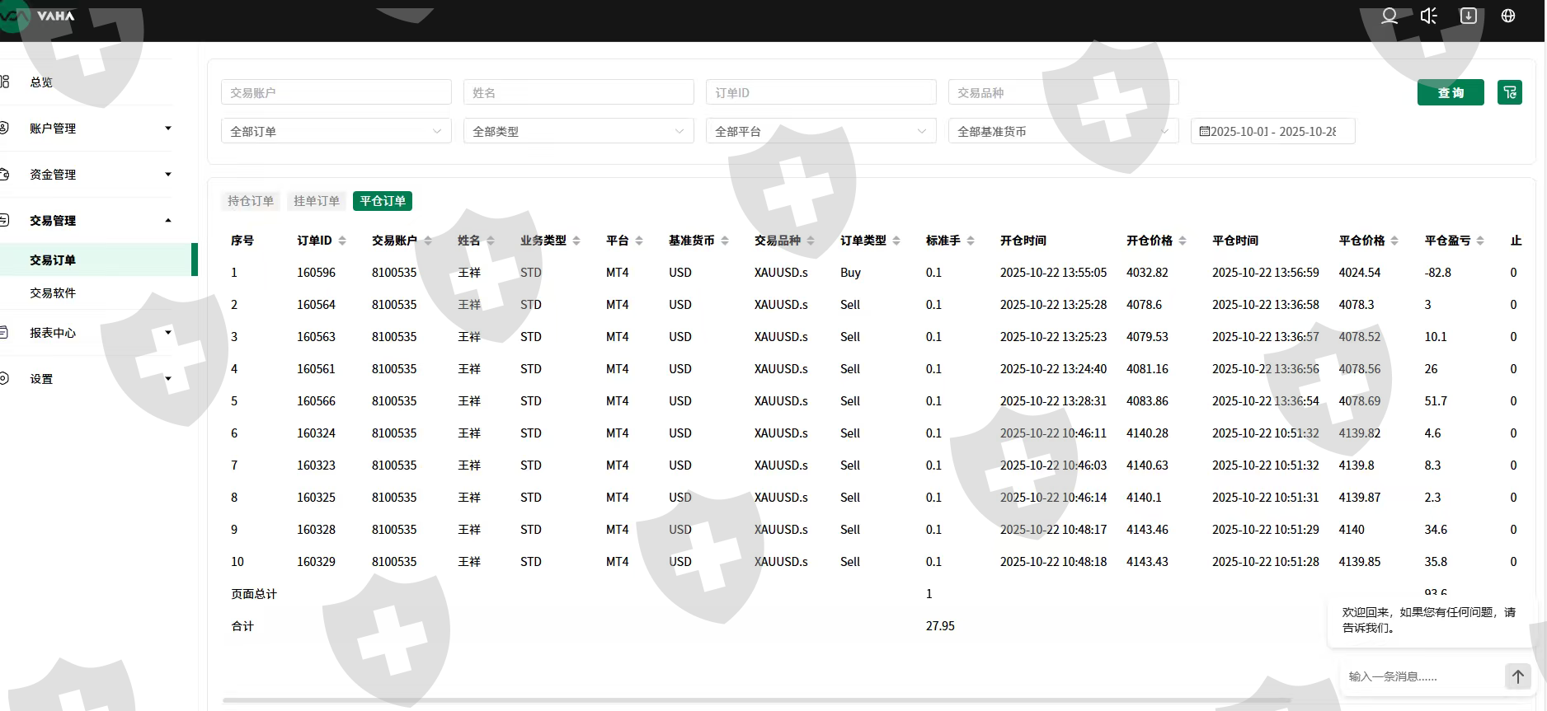Switch to the 持仓订单 tab
Viewport: 1547px width, 711px height.
pos(251,201)
